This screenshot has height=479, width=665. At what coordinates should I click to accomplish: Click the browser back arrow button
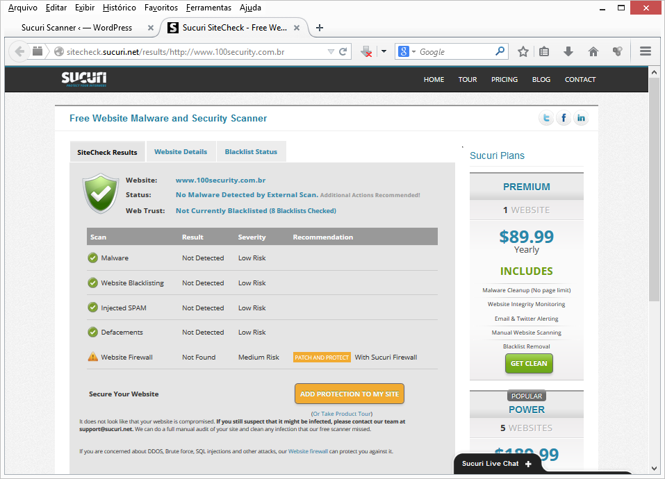(19, 51)
